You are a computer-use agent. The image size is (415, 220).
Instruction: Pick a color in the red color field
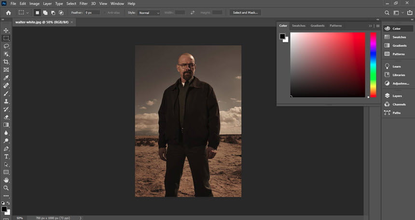328,65
